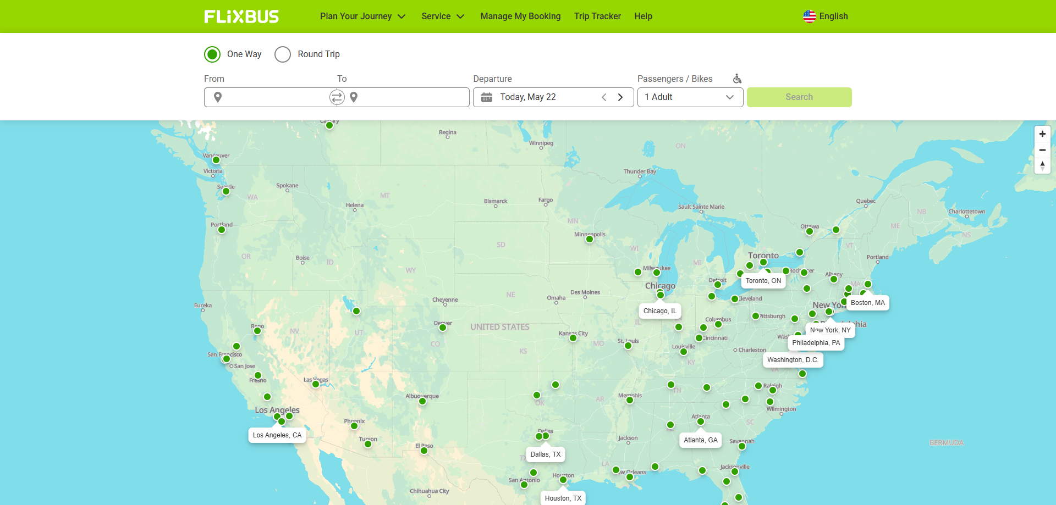1056x505 pixels.
Task: Click the St. Louis station marker
Action: [x=628, y=346]
